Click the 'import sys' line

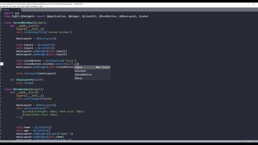tap(12, 13)
